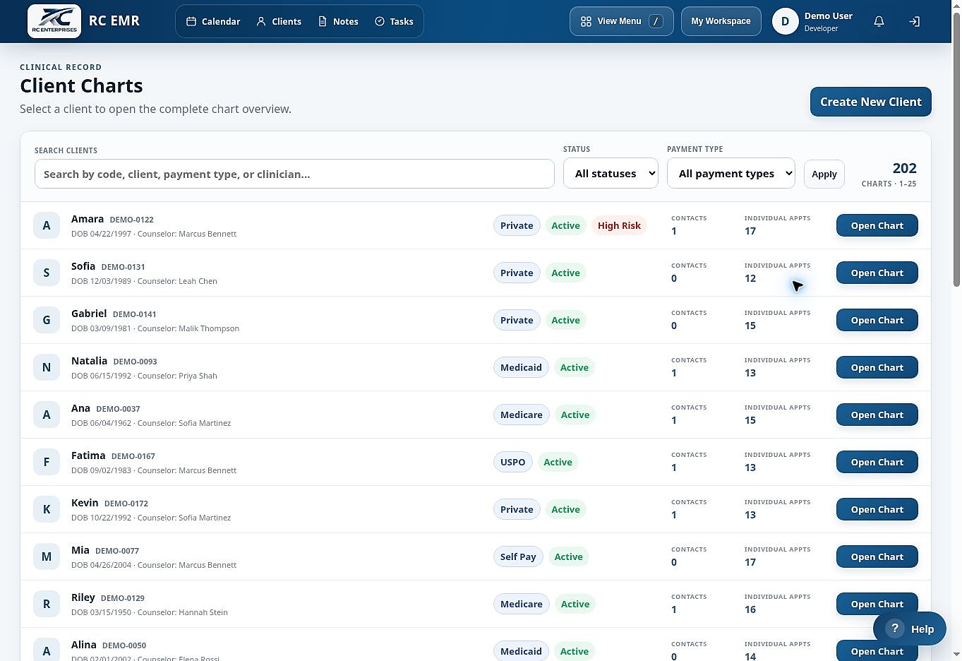Click Sofia's avatar letter S
Image resolution: width=962 pixels, height=661 pixels.
(x=47, y=273)
